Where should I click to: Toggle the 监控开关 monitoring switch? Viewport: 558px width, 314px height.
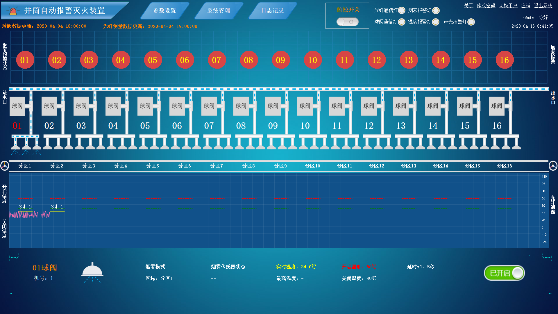coord(347,22)
